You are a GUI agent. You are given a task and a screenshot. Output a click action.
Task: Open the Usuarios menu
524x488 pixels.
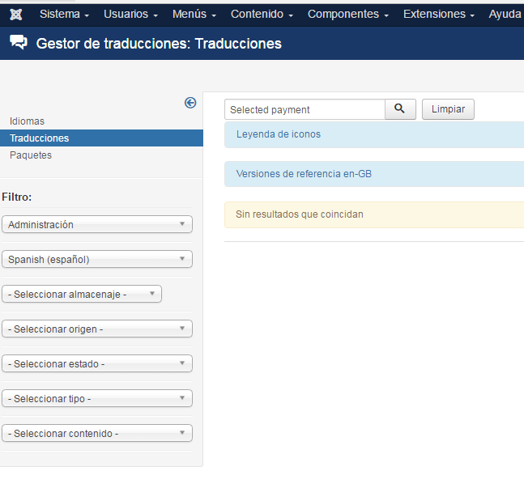point(130,15)
